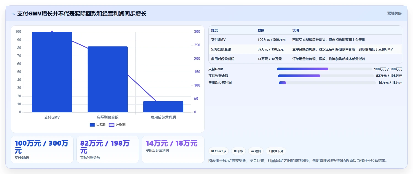Viewport: 413px width, 174px height.
Task: Click the 100万元 / 300万元 data card
Action: pos(42,149)
